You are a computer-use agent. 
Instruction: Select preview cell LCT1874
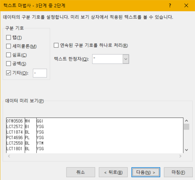tap(15, 132)
